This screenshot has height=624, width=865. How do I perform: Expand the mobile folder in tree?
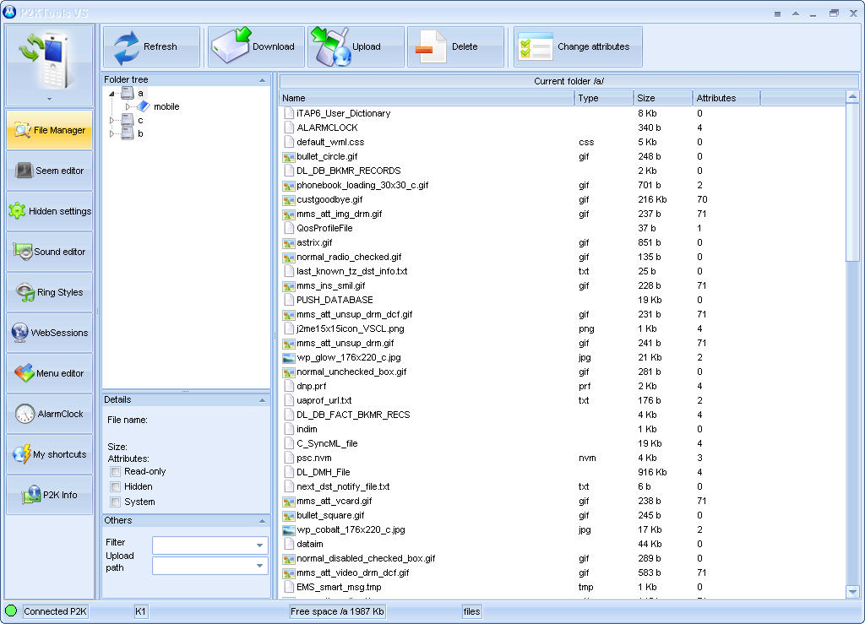coord(128,107)
